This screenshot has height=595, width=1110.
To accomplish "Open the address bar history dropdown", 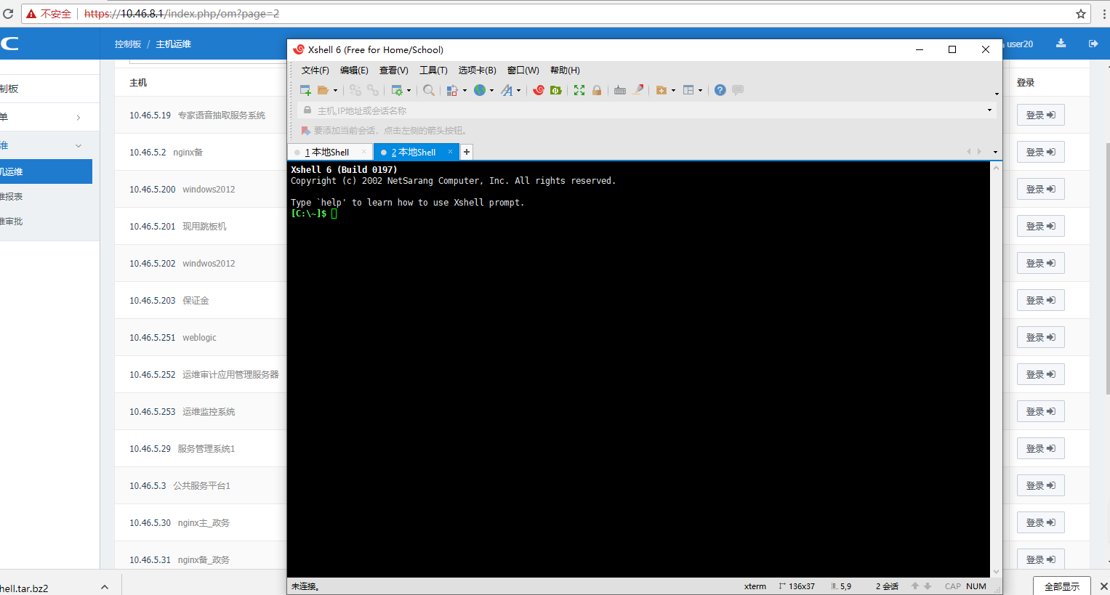I will (x=989, y=110).
